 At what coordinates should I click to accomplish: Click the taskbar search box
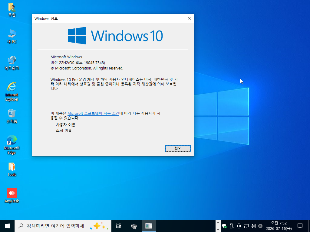pos(63,226)
